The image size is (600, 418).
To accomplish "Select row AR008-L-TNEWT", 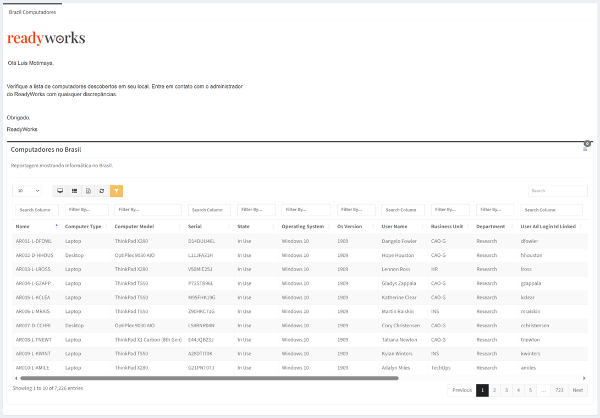I will (x=300, y=339).
